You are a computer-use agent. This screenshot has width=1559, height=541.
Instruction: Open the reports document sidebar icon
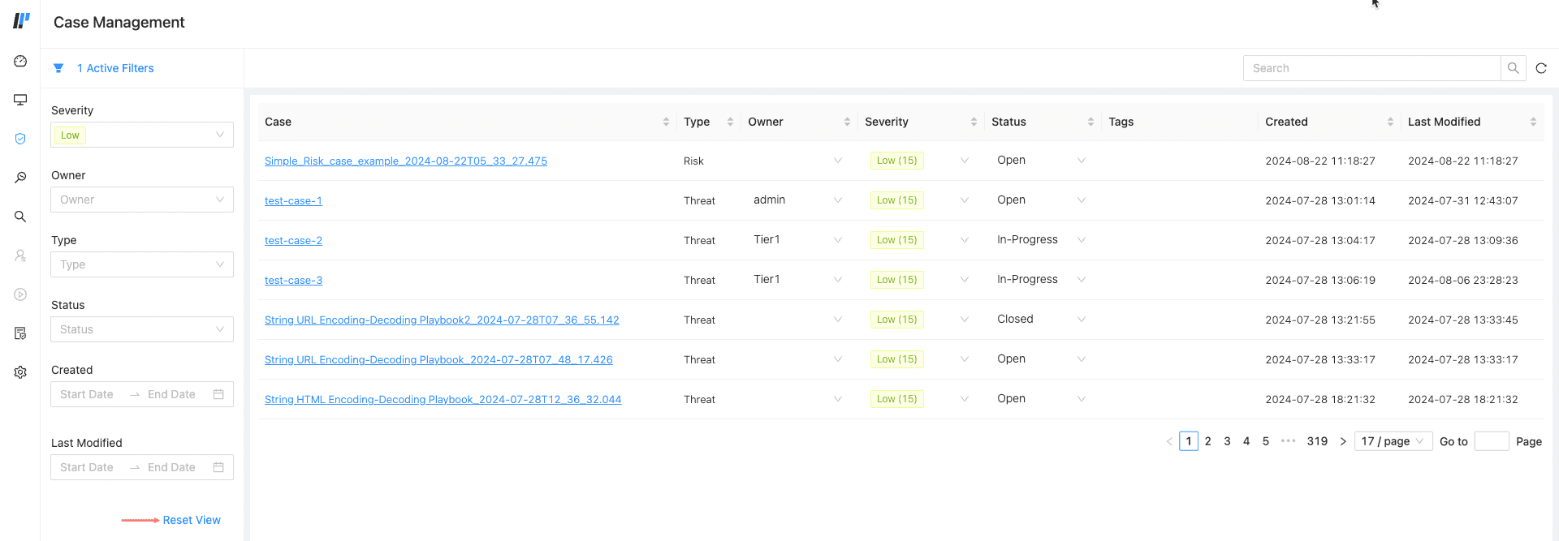pyautogui.click(x=20, y=333)
